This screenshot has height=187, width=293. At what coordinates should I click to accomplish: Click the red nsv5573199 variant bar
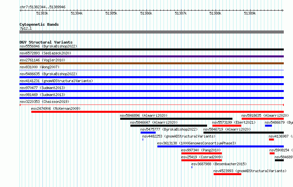[227, 126]
